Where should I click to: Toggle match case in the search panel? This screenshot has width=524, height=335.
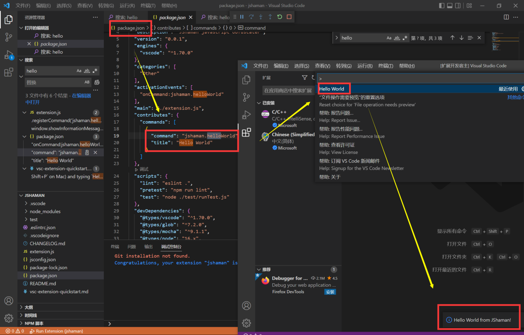point(79,71)
